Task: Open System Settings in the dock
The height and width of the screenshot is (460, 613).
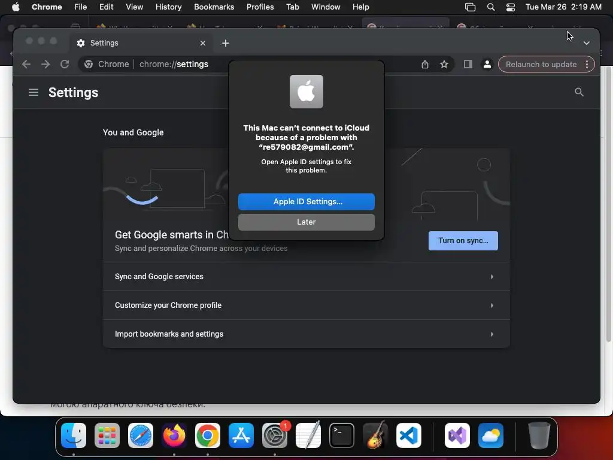Action: coord(275,435)
